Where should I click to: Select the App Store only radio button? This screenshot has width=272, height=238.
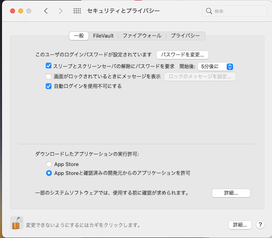49,164
